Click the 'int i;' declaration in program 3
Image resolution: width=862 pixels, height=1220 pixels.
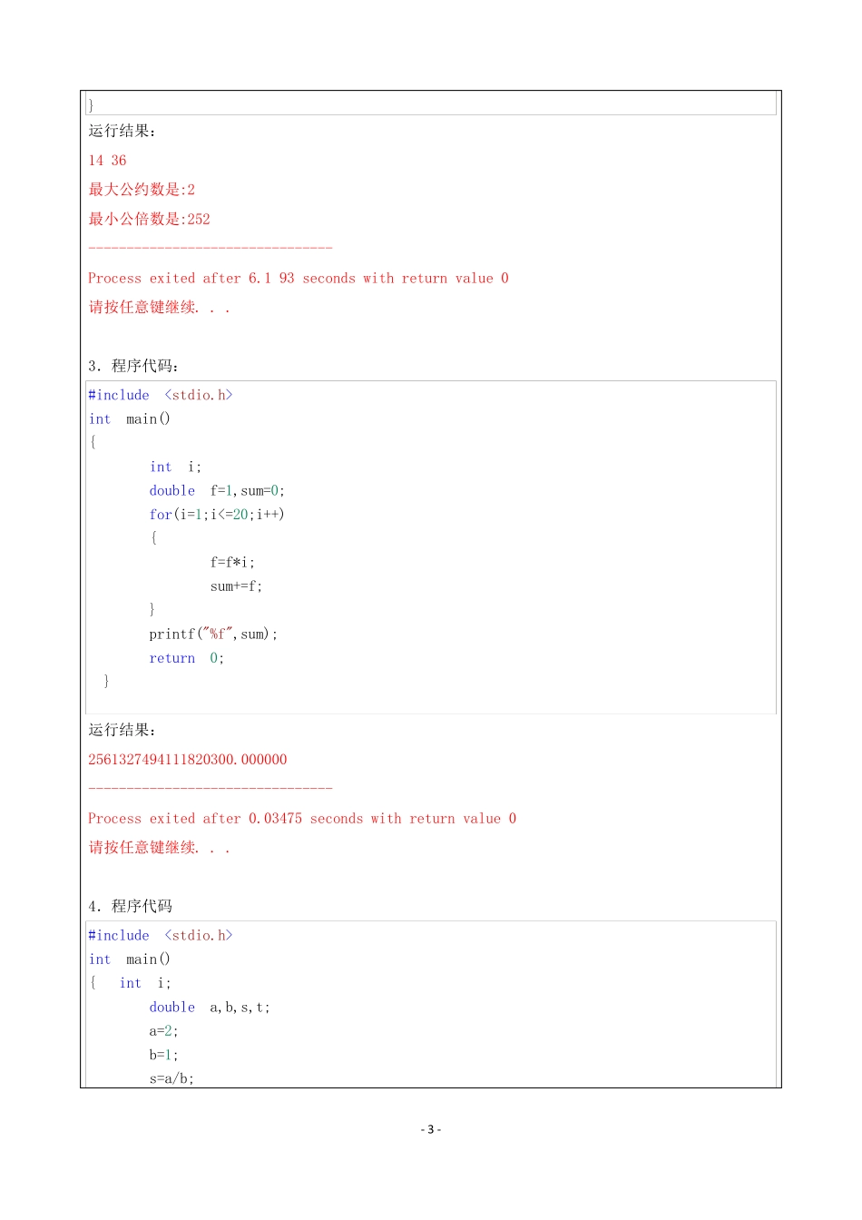(175, 467)
